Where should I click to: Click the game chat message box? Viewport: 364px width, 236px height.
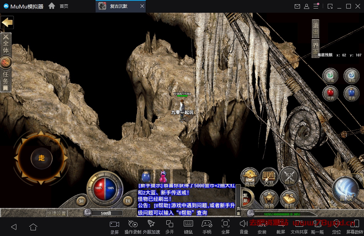pos(186,200)
